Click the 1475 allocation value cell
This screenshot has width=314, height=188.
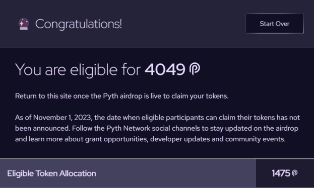click(x=285, y=173)
